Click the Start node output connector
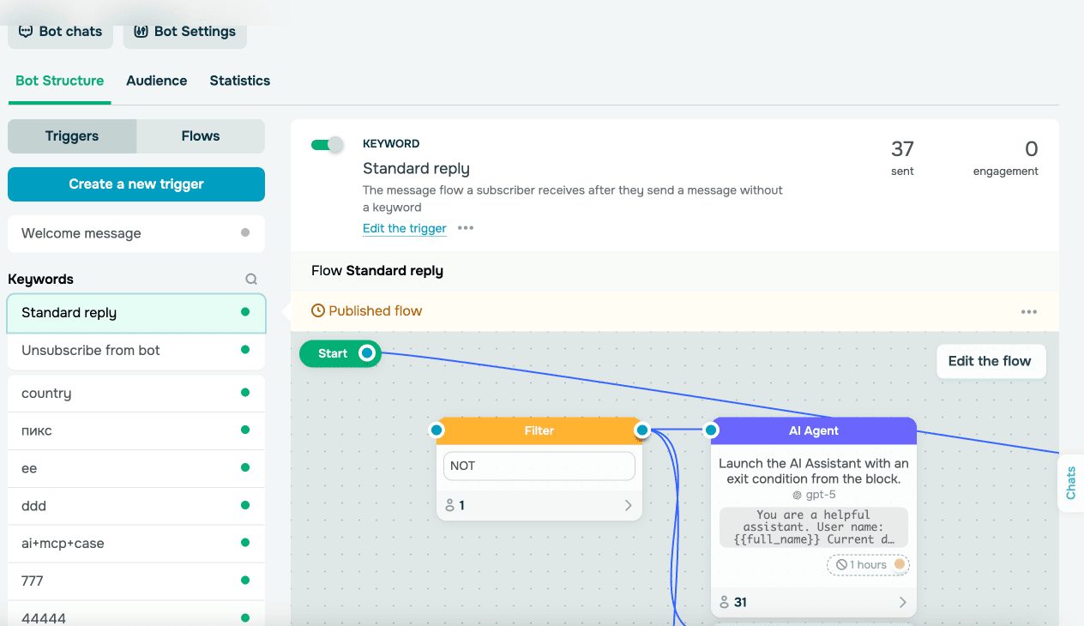This screenshot has width=1084, height=626. pyautogui.click(x=367, y=353)
